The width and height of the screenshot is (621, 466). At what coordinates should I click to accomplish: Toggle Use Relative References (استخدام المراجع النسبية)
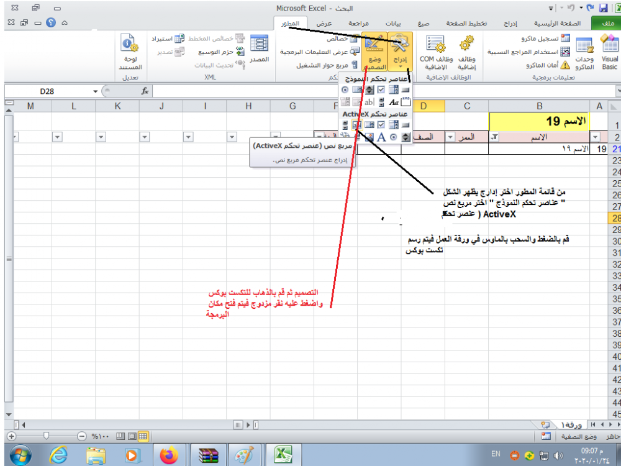click(x=528, y=52)
